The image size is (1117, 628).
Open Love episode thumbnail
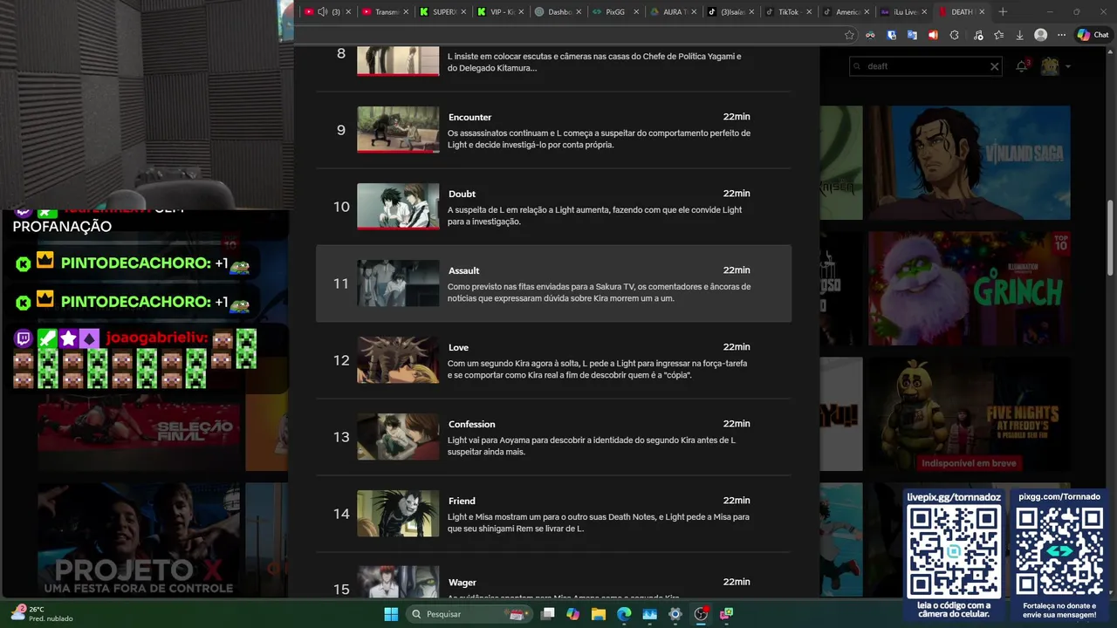click(398, 360)
